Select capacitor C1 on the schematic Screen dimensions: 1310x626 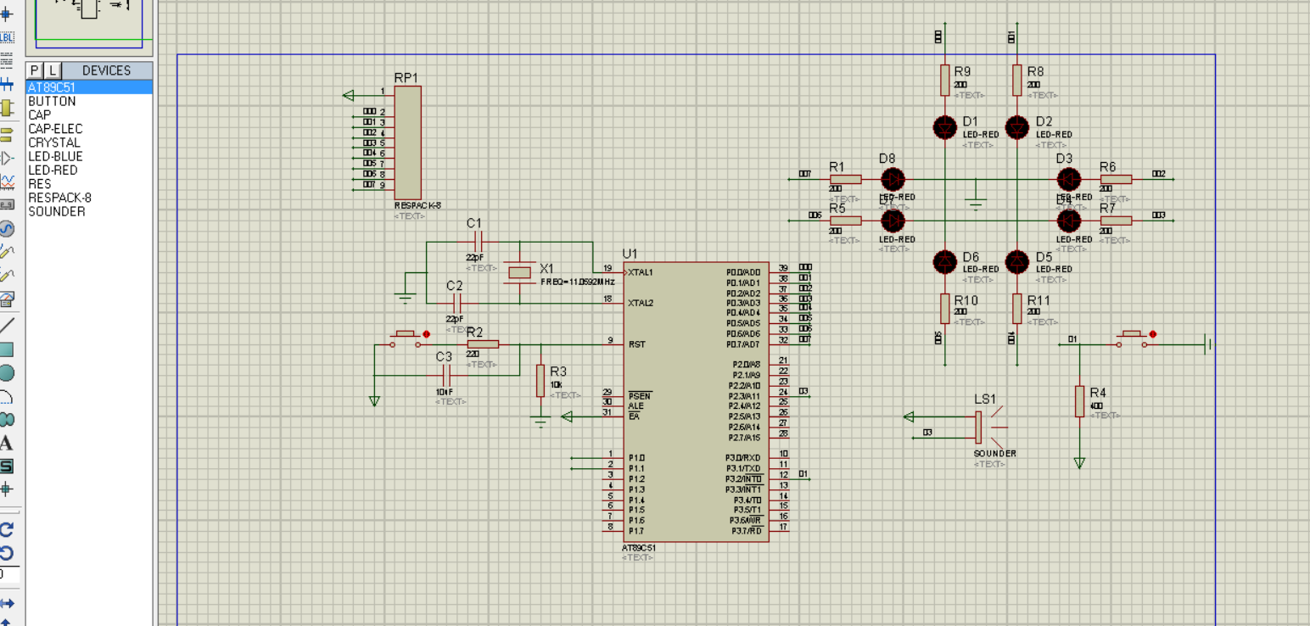tap(478, 241)
